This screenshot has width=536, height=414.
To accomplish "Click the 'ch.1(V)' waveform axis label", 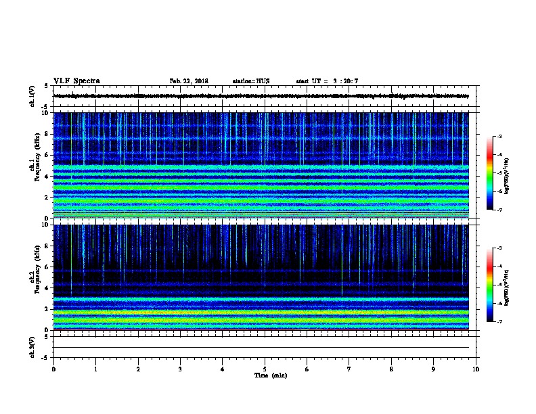I will pos(32,96).
